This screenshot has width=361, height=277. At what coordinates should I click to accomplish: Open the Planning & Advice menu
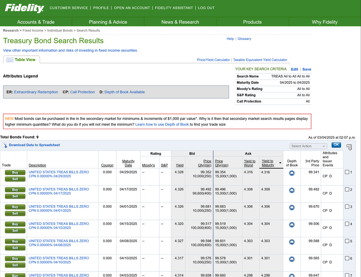point(108,22)
